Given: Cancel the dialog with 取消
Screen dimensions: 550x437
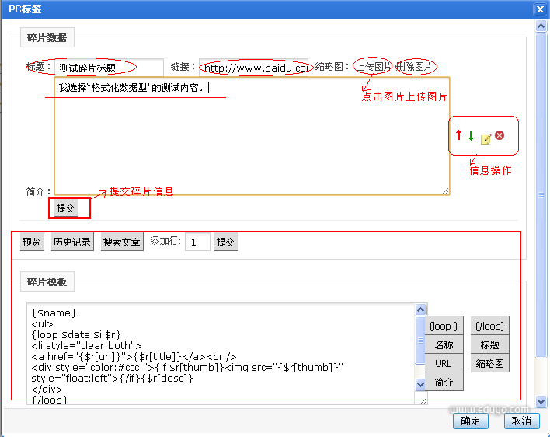Looking at the screenshot, I should pyautogui.click(x=520, y=421).
